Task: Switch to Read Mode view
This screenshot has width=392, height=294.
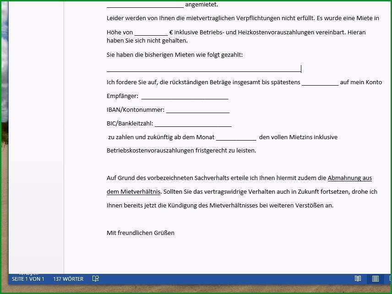Action: pos(358,278)
